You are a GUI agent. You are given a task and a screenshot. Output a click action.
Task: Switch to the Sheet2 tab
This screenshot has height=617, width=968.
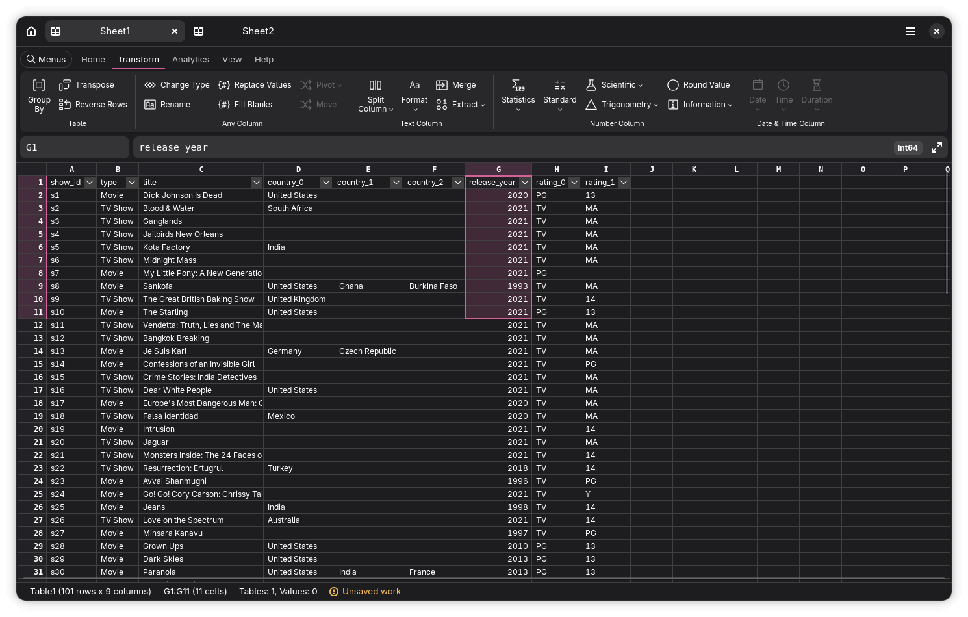tap(258, 31)
